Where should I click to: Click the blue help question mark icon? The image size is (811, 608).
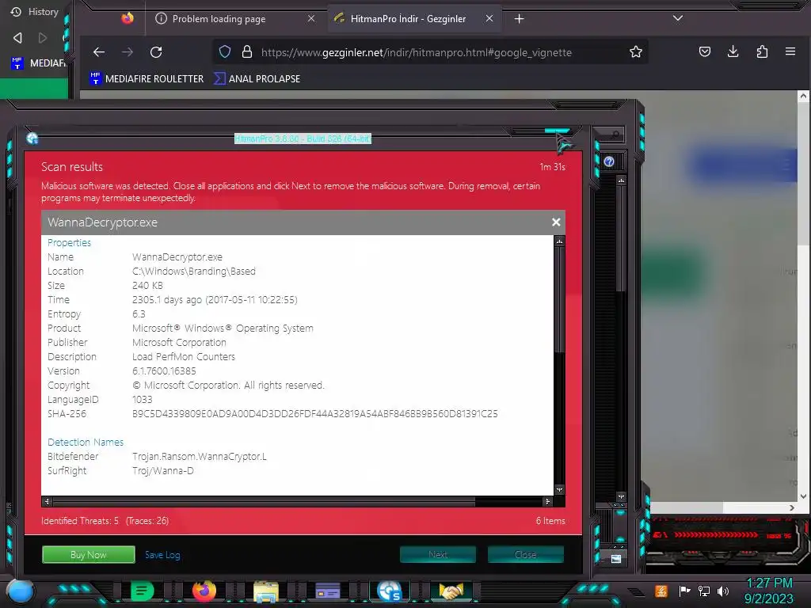pyautogui.click(x=609, y=161)
